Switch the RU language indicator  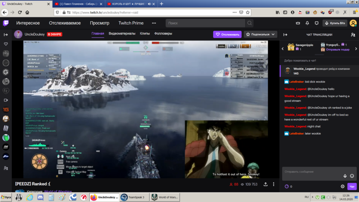(x=306, y=197)
